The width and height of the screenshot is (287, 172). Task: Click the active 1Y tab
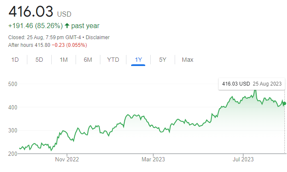pyautogui.click(x=138, y=60)
